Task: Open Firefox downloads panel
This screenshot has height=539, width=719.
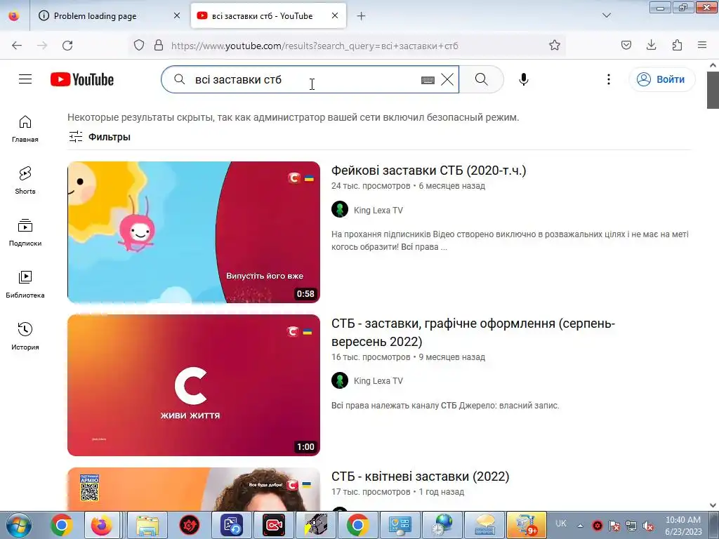Action: [651, 45]
